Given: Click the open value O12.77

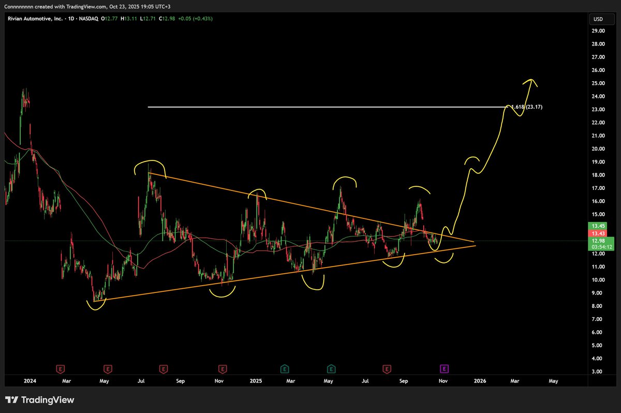Looking at the screenshot, I should pos(109,19).
